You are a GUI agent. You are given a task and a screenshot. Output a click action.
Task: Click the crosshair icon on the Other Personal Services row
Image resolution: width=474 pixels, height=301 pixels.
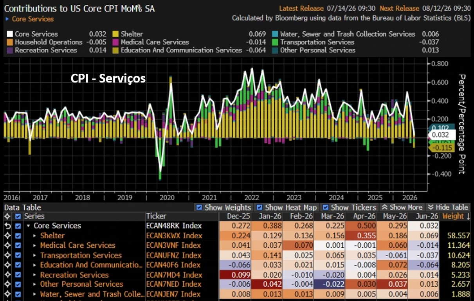[x=7, y=284]
